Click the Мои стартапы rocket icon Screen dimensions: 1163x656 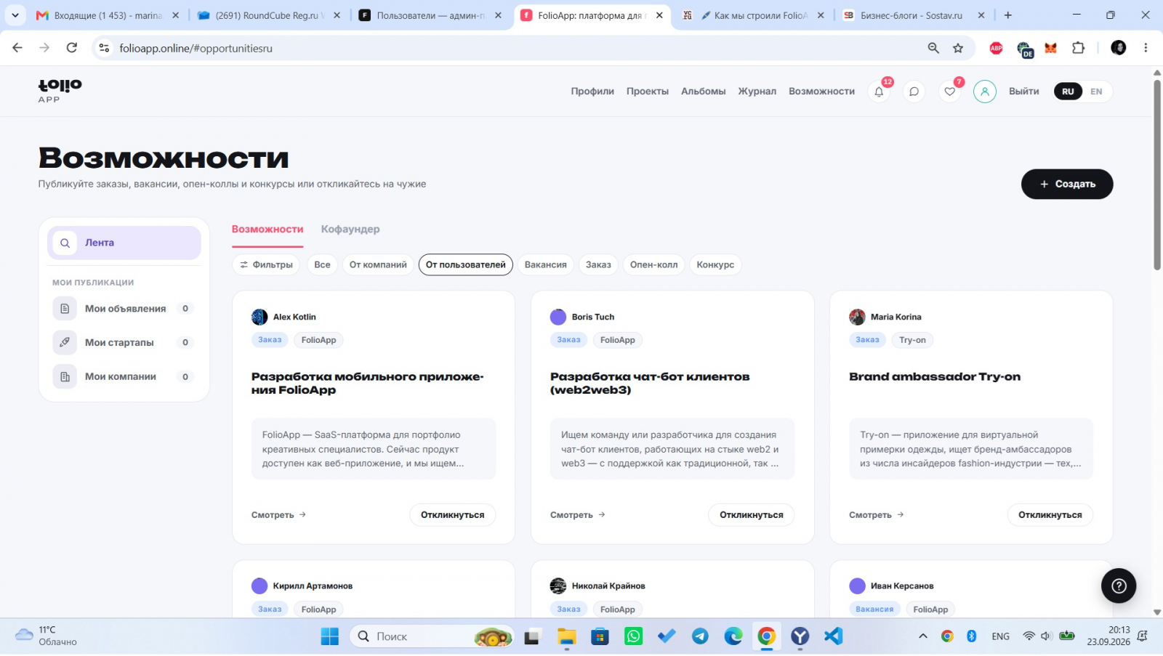coord(65,342)
